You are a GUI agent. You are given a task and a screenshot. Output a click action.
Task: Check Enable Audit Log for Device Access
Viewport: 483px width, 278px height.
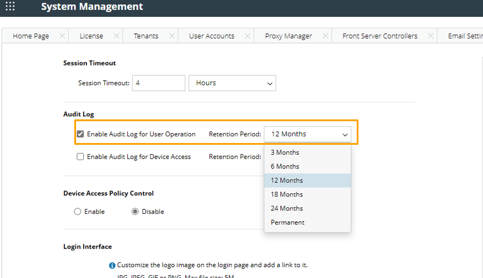pyautogui.click(x=80, y=157)
